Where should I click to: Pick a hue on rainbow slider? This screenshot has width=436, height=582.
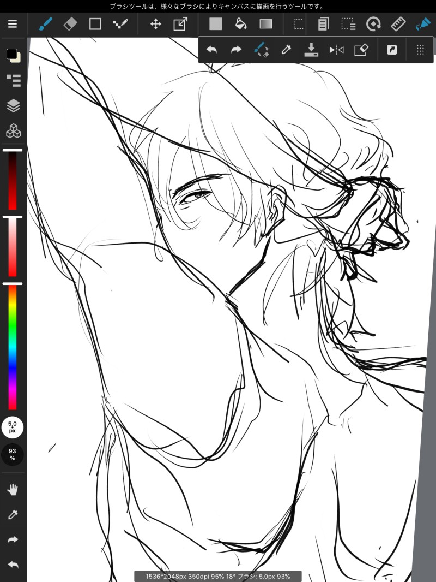coord(13,347)
